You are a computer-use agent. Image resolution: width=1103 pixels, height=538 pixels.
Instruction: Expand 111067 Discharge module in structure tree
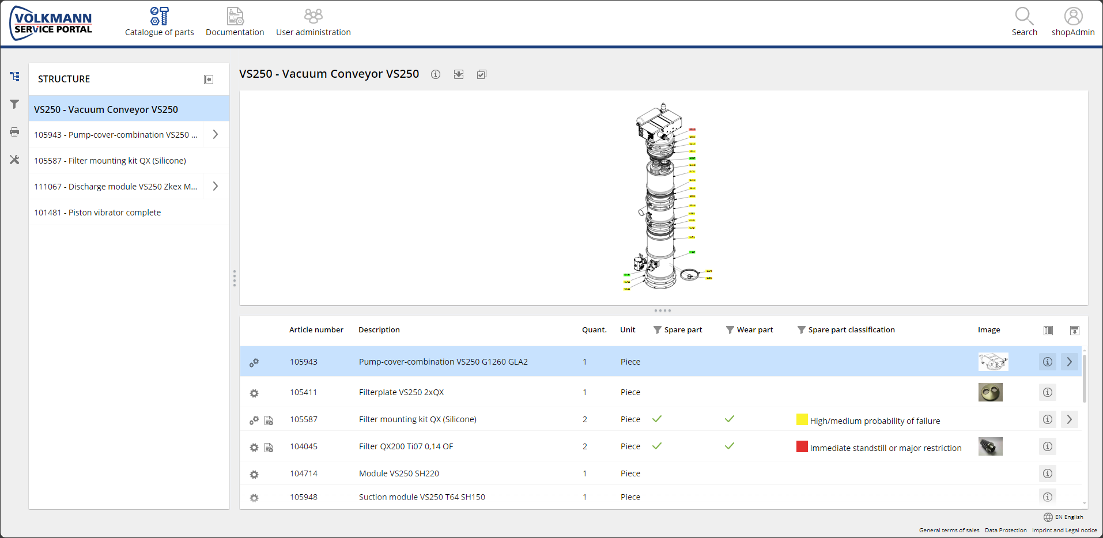(216, 186)
